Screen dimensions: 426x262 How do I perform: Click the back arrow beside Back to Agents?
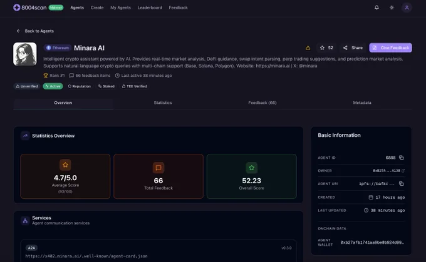18,31
